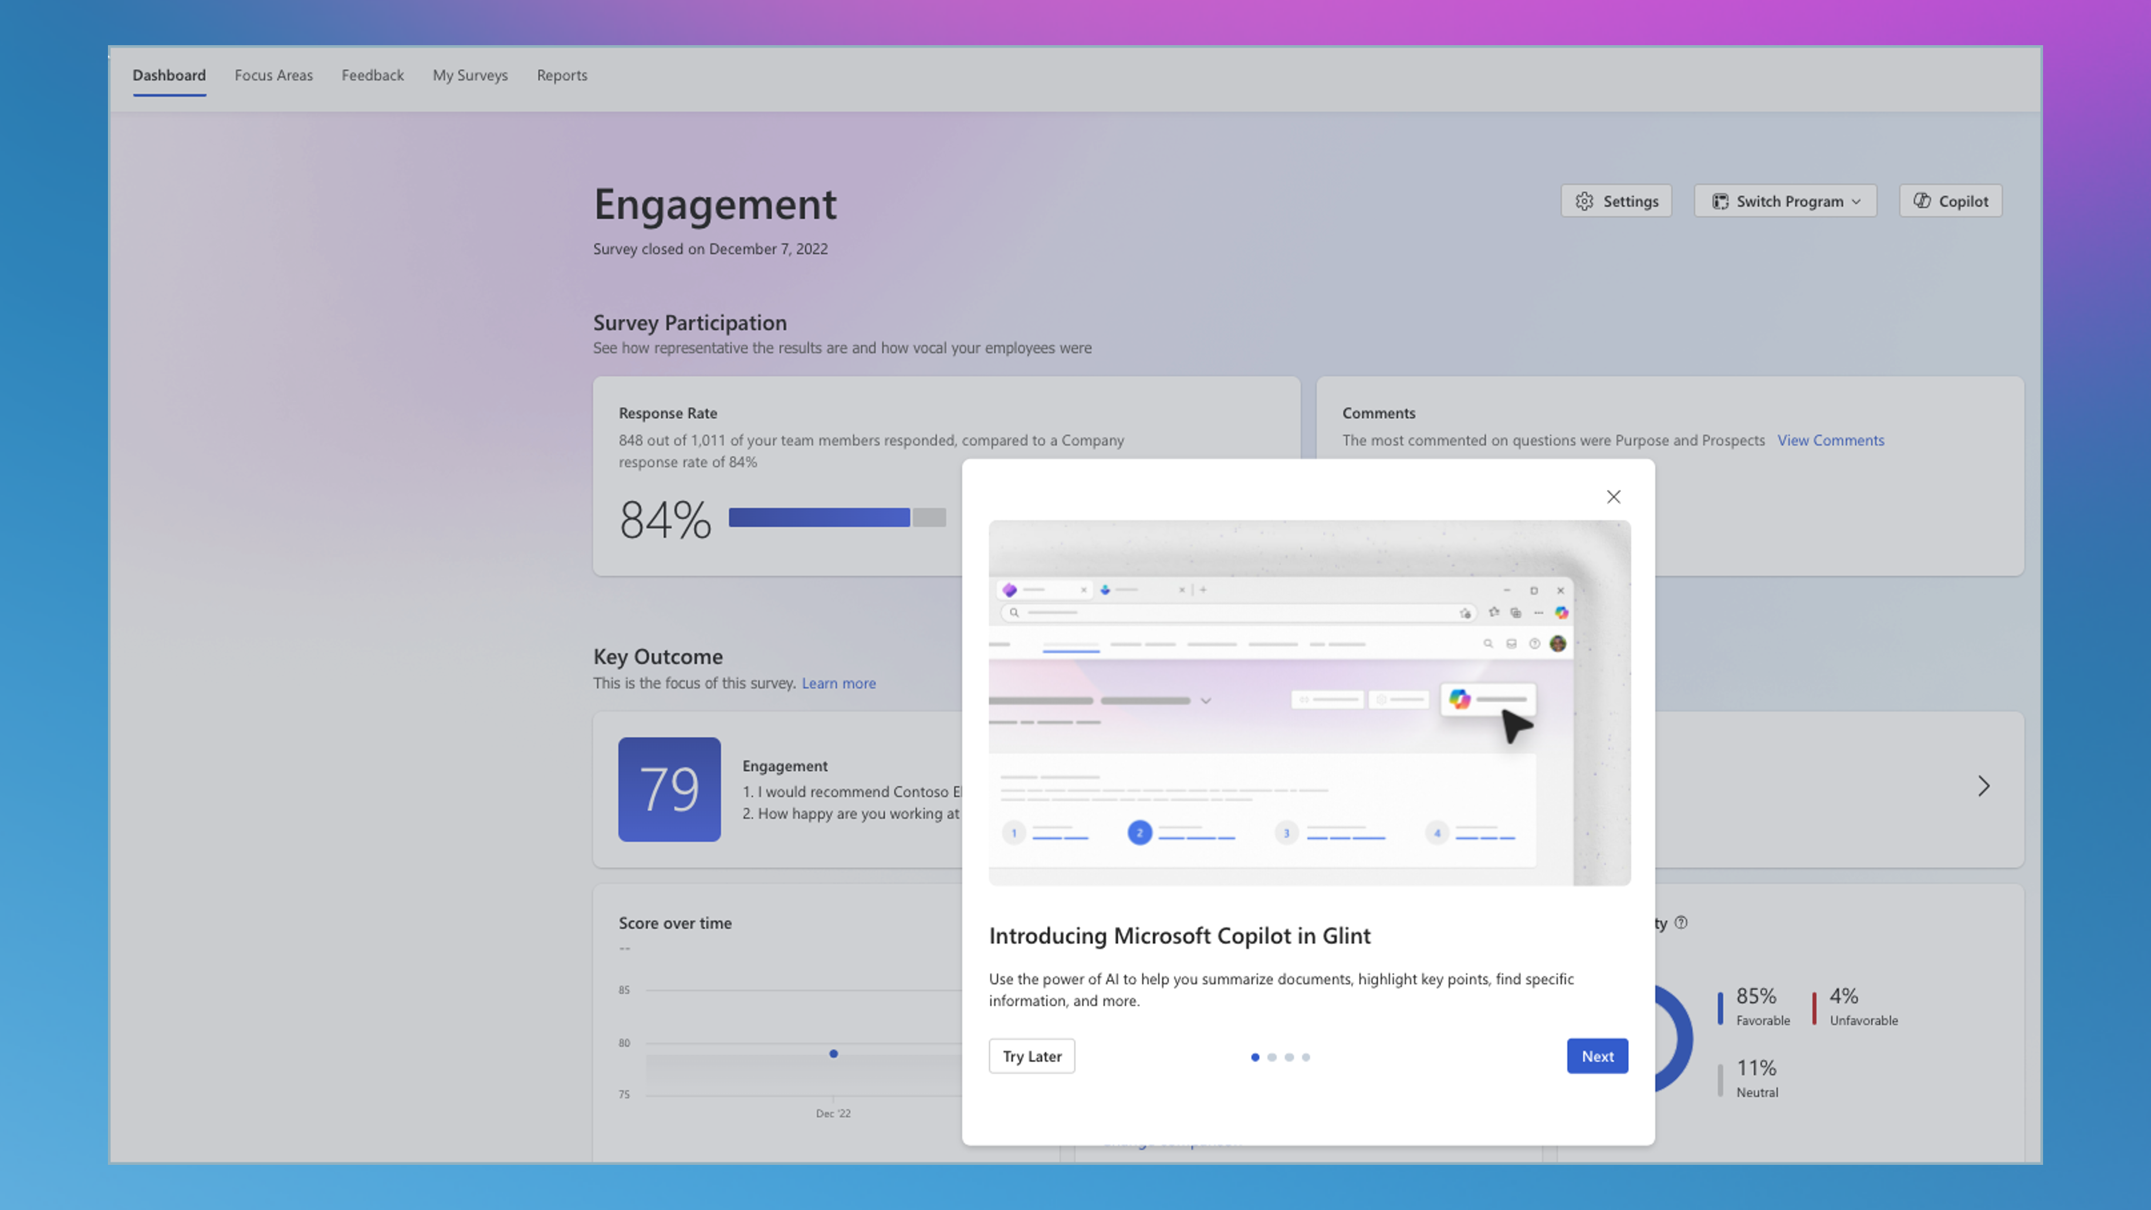Open the Reports tab
Image resolution: width=2151 pixels, height=1210 pixels.
point(562,75)
